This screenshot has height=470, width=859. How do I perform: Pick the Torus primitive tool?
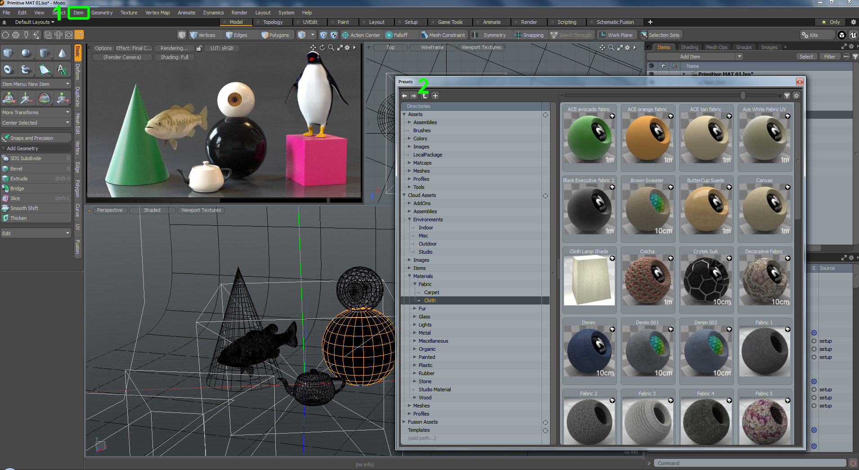[x=8, y=69]
